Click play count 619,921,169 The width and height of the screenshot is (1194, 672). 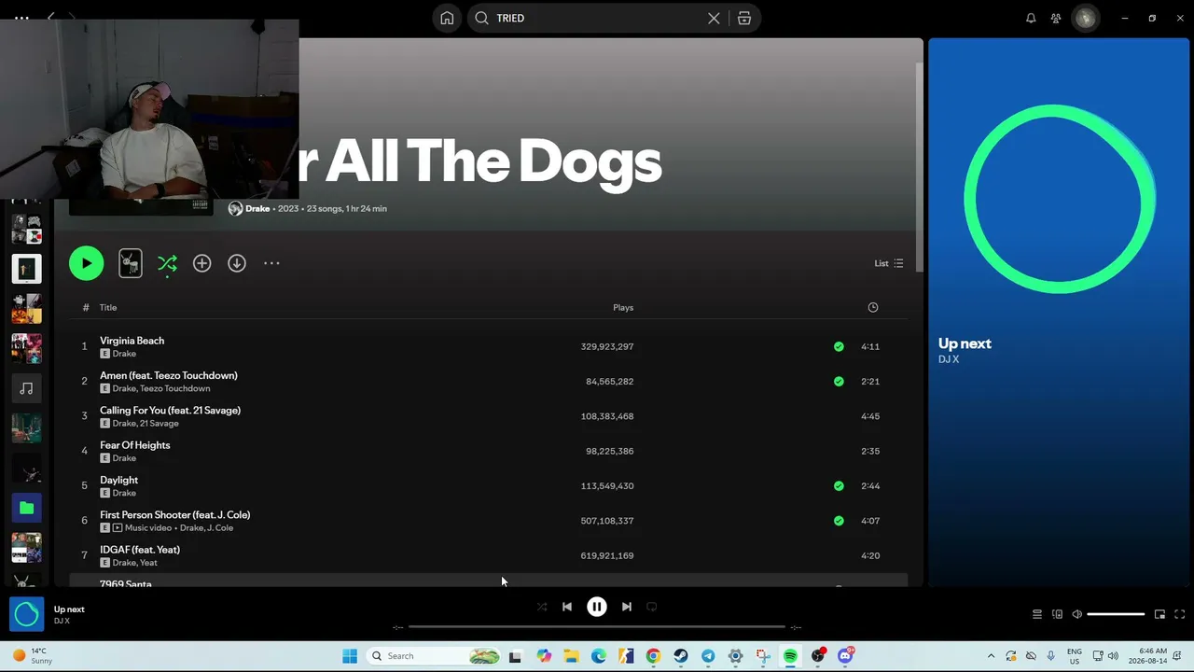tap(607, 555)
